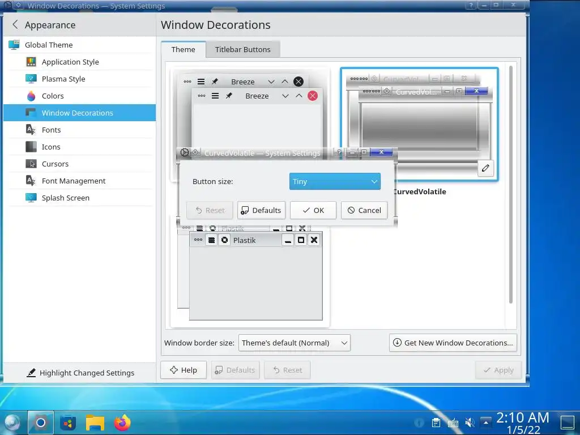Click Reset in the CurvedVolatile dialog
Image resolution: width=580 pixels, height=435 pixels.
[x=210, y=210]
